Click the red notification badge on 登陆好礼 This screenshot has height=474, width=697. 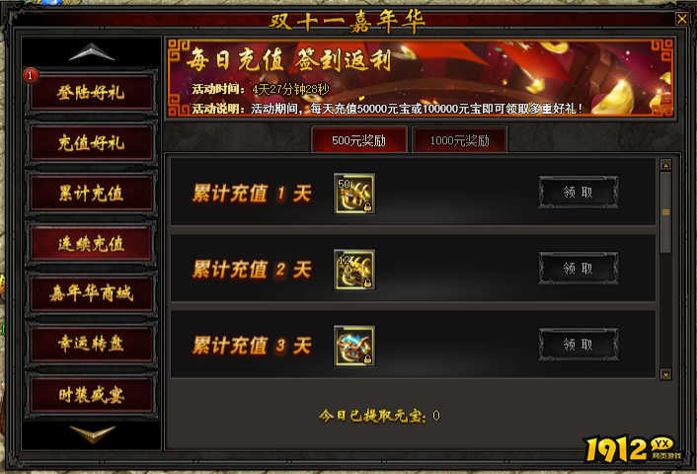click(x=31, y=75)
